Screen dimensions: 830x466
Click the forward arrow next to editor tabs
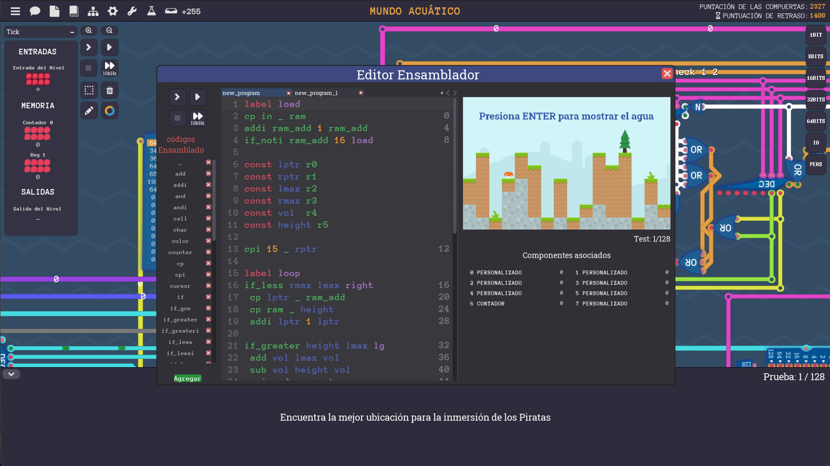454,93
